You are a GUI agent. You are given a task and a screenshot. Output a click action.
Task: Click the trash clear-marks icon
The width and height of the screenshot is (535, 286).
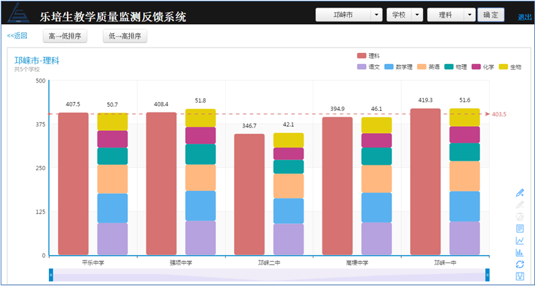point(520,216)
